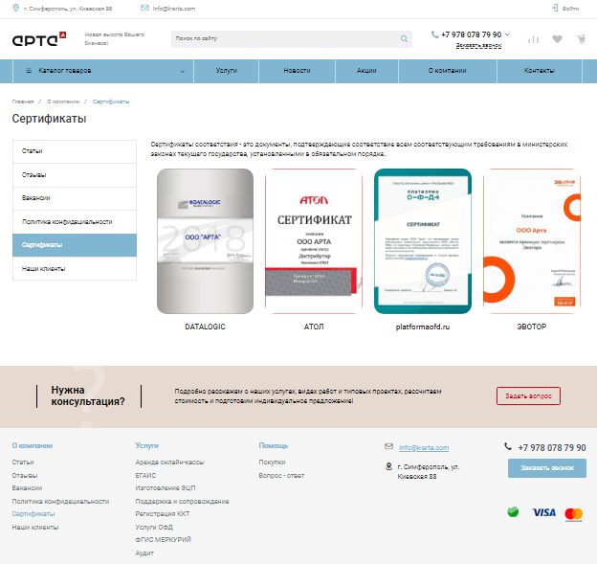Image resolution: width=597 pixels, height=564 pixels.
Task: Select Статьи in the sidebar
Action: tap(75, 151)
